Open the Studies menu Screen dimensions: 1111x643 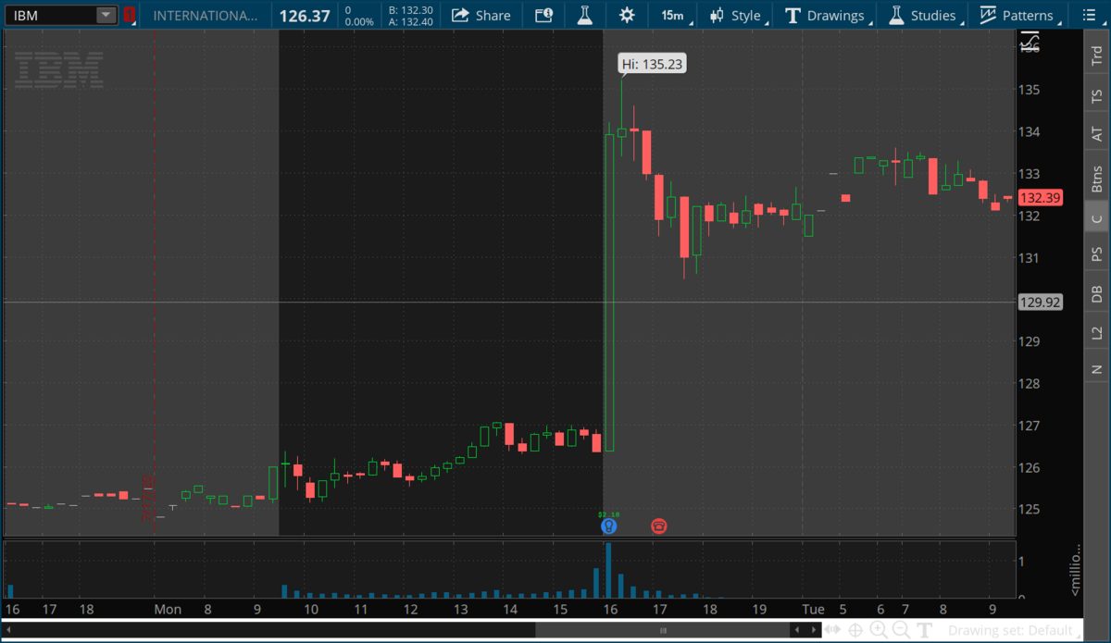click(922, 15)
